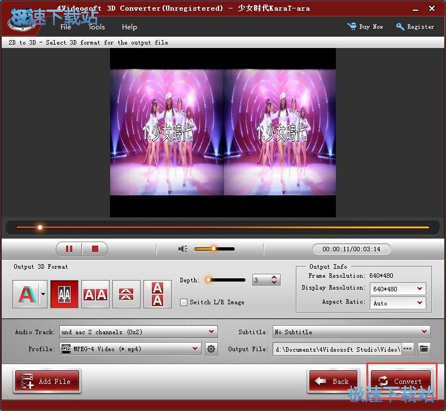Stop the video playback

click(x=95, y=249)
